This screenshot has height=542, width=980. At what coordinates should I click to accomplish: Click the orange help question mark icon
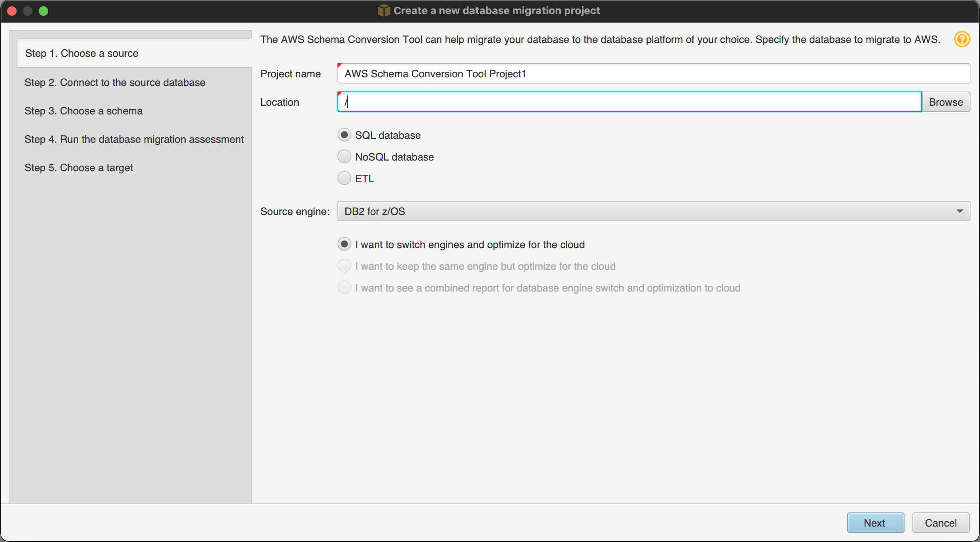point(961,39)
